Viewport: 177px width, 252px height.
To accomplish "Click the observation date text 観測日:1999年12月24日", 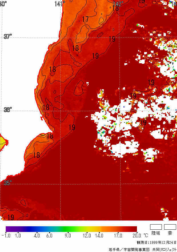I will (157, 242).
